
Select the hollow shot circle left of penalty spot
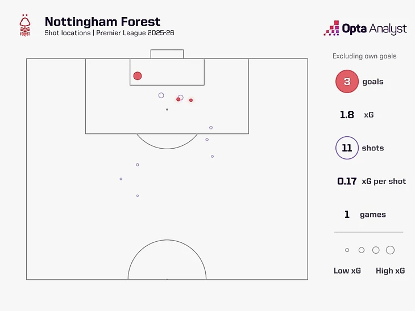click(161, 95)
